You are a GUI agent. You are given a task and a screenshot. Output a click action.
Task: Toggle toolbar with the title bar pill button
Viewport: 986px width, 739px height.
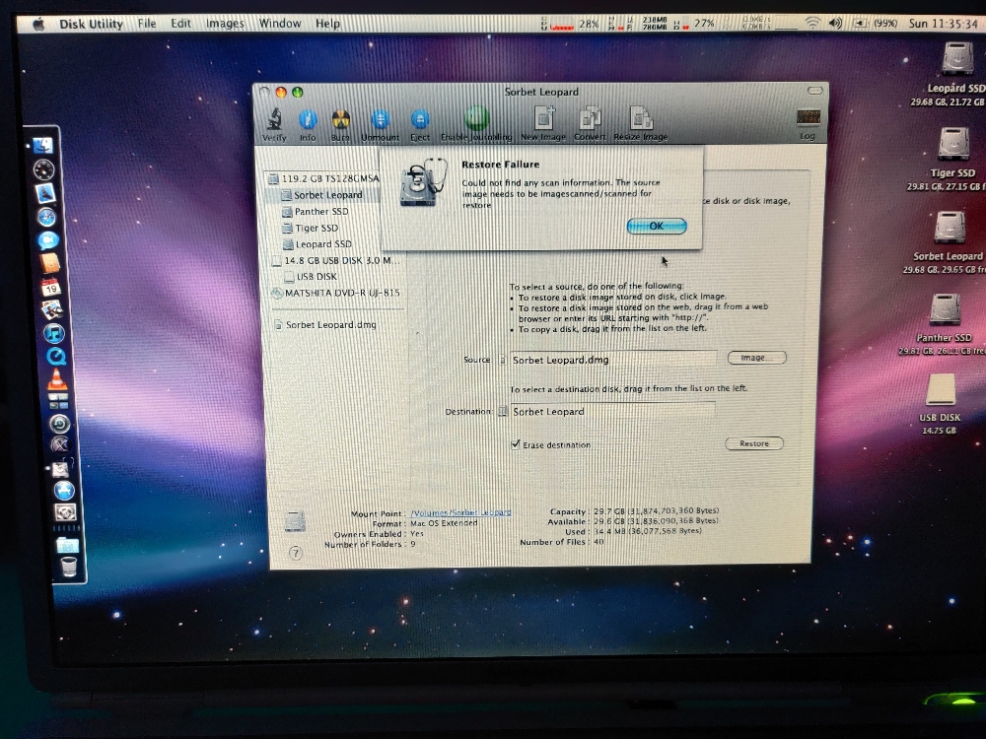pyautogui.click(x=815, y=91)
